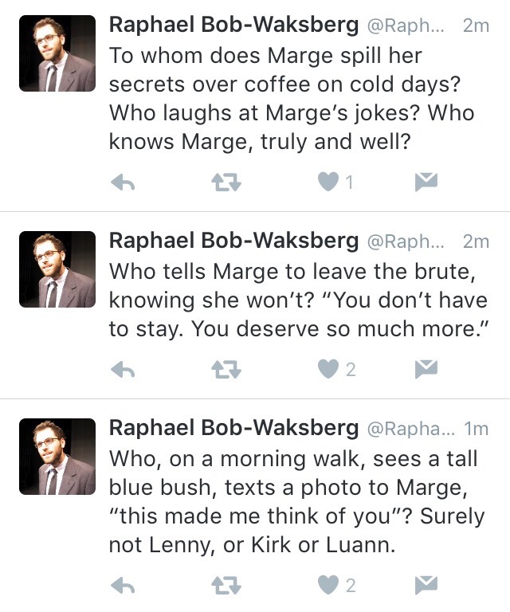Tap the 1m timestamp on the last tweet
This screenshot has height=612, width=510.
coord(476,429)
